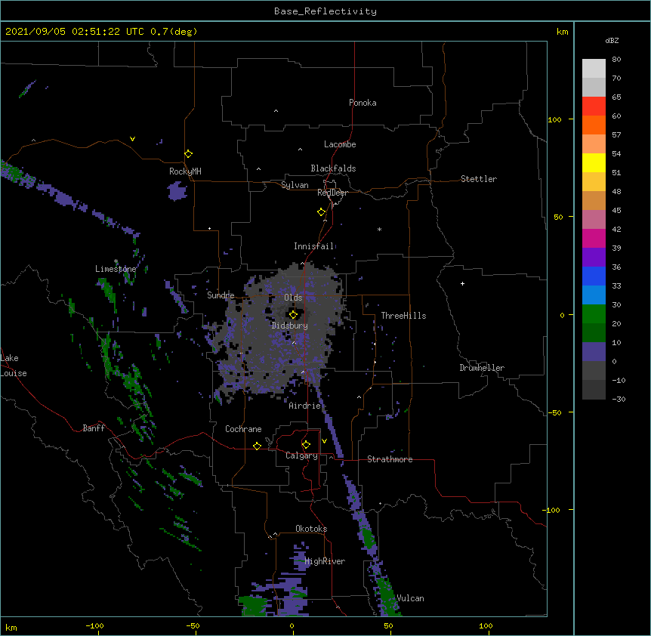Click the RockyMH label
This screenshot has height=636, width=651.
185,171
